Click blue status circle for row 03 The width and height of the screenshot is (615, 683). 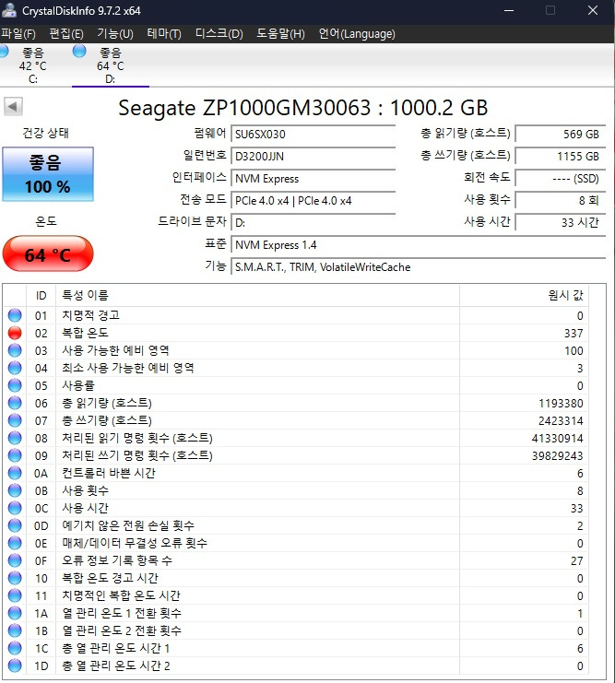(x=15, y=350)
